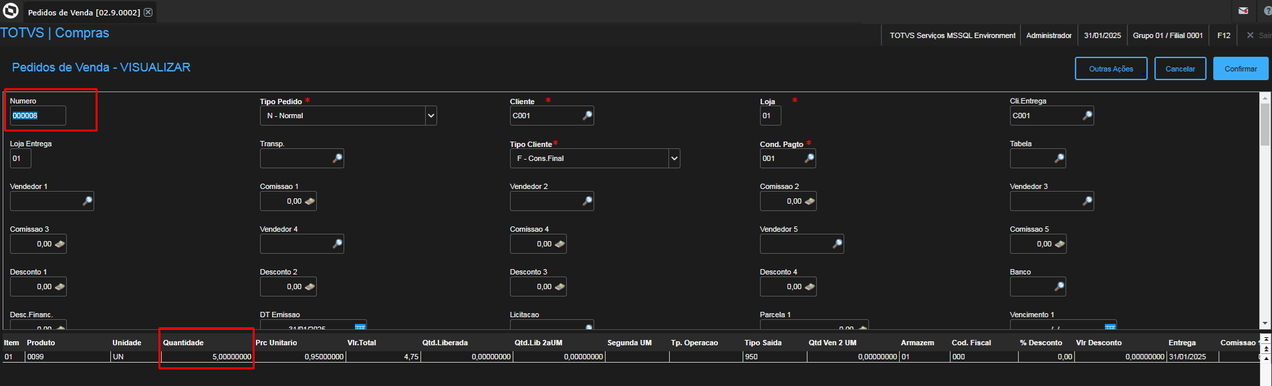Click the form's vertical scrollbar

click(x=1265, y=211)
